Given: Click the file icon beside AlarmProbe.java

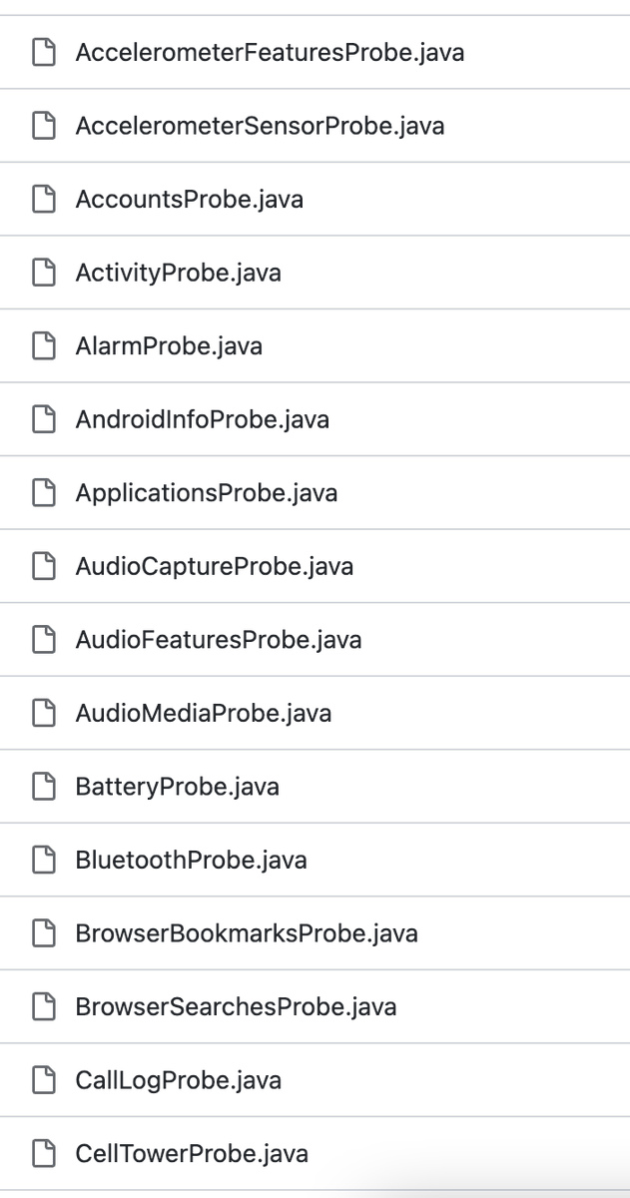Looking at the screenshot, I should coord(43,346).
